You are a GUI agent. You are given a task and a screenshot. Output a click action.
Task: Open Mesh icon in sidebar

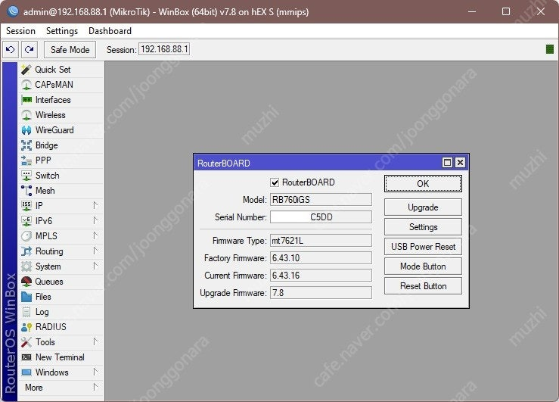tap(26, 191)
